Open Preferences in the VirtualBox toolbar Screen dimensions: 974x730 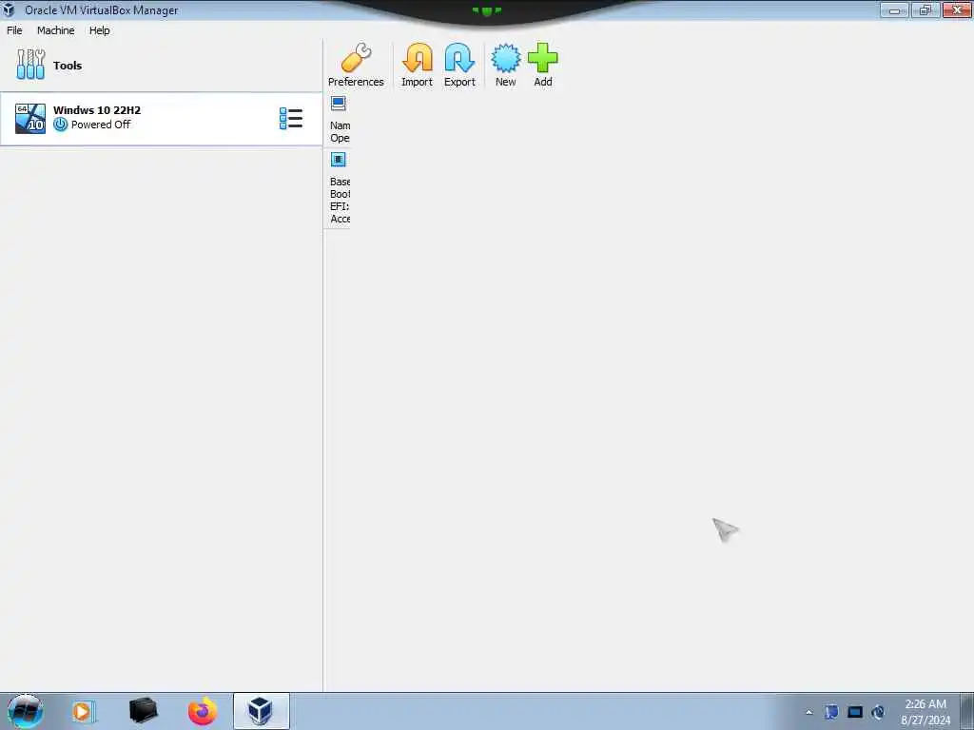pos(356,65)
